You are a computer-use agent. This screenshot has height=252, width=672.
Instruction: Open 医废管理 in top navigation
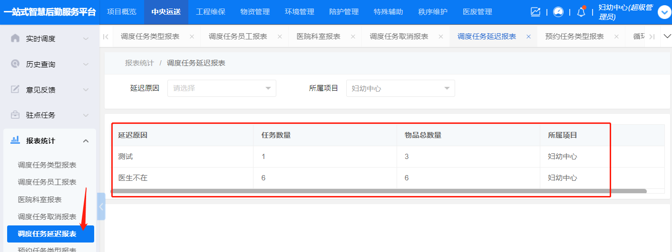(477, 12)
